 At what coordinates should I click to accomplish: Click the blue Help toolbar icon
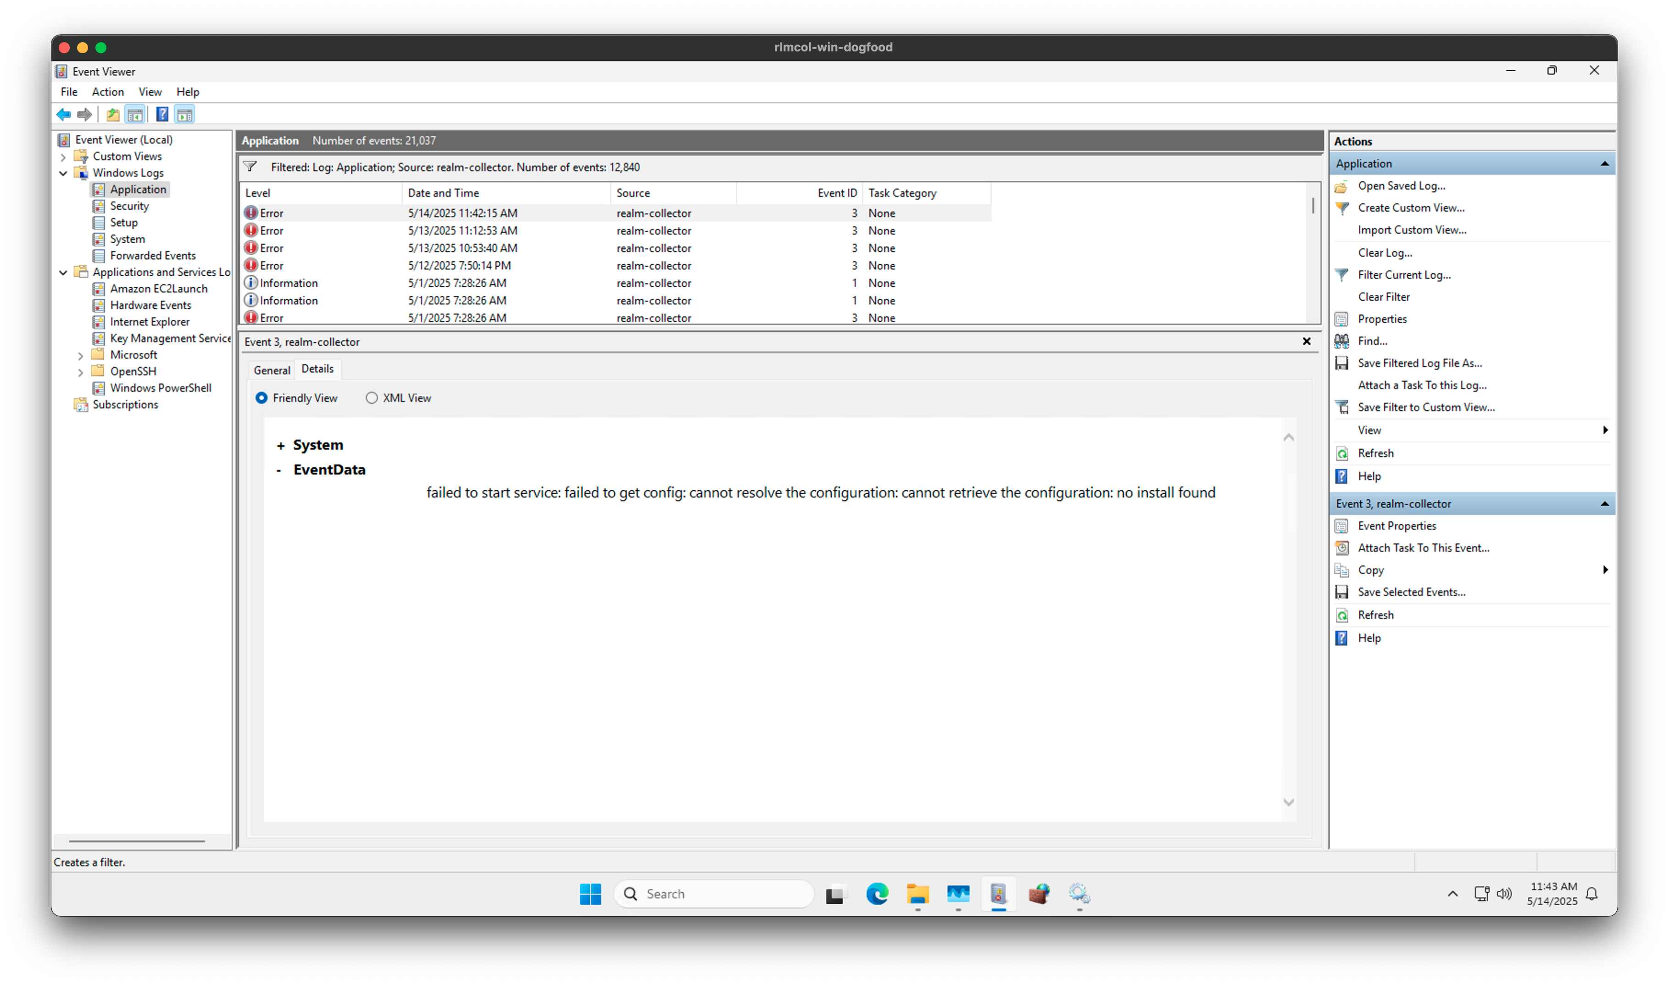(162, 115)
